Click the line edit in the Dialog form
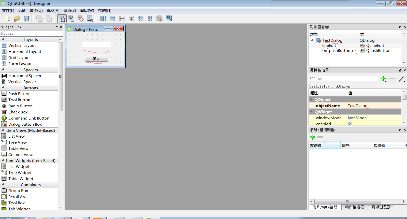407x219 pixels. click(x=96, y=45)
